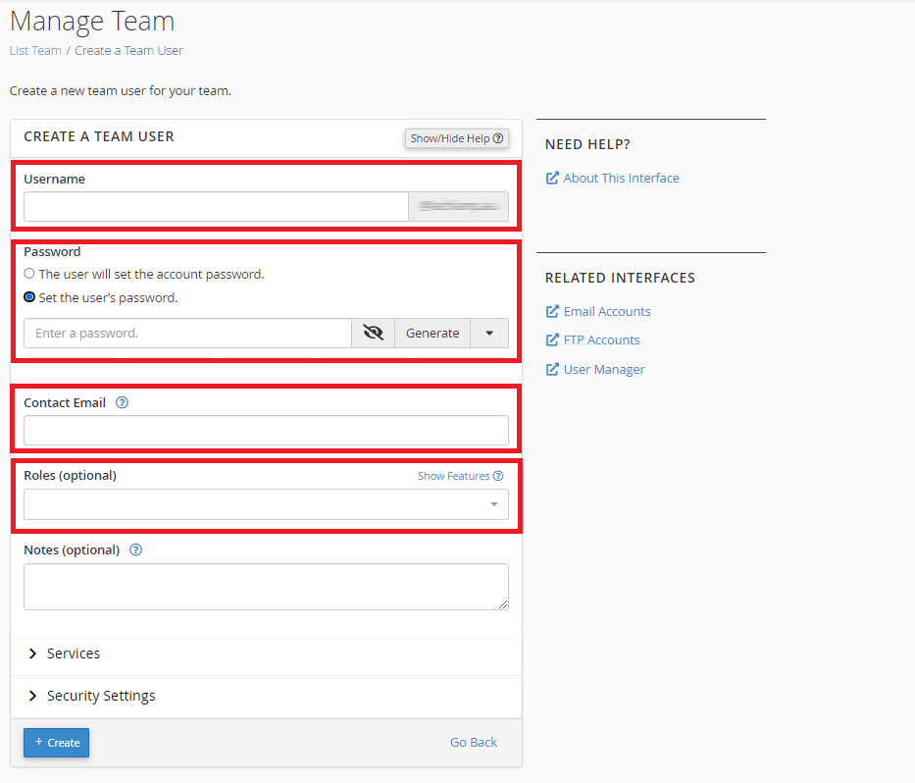
Task: Click the help icon beside Notes (optional)
Action: [x=135, y=549]
